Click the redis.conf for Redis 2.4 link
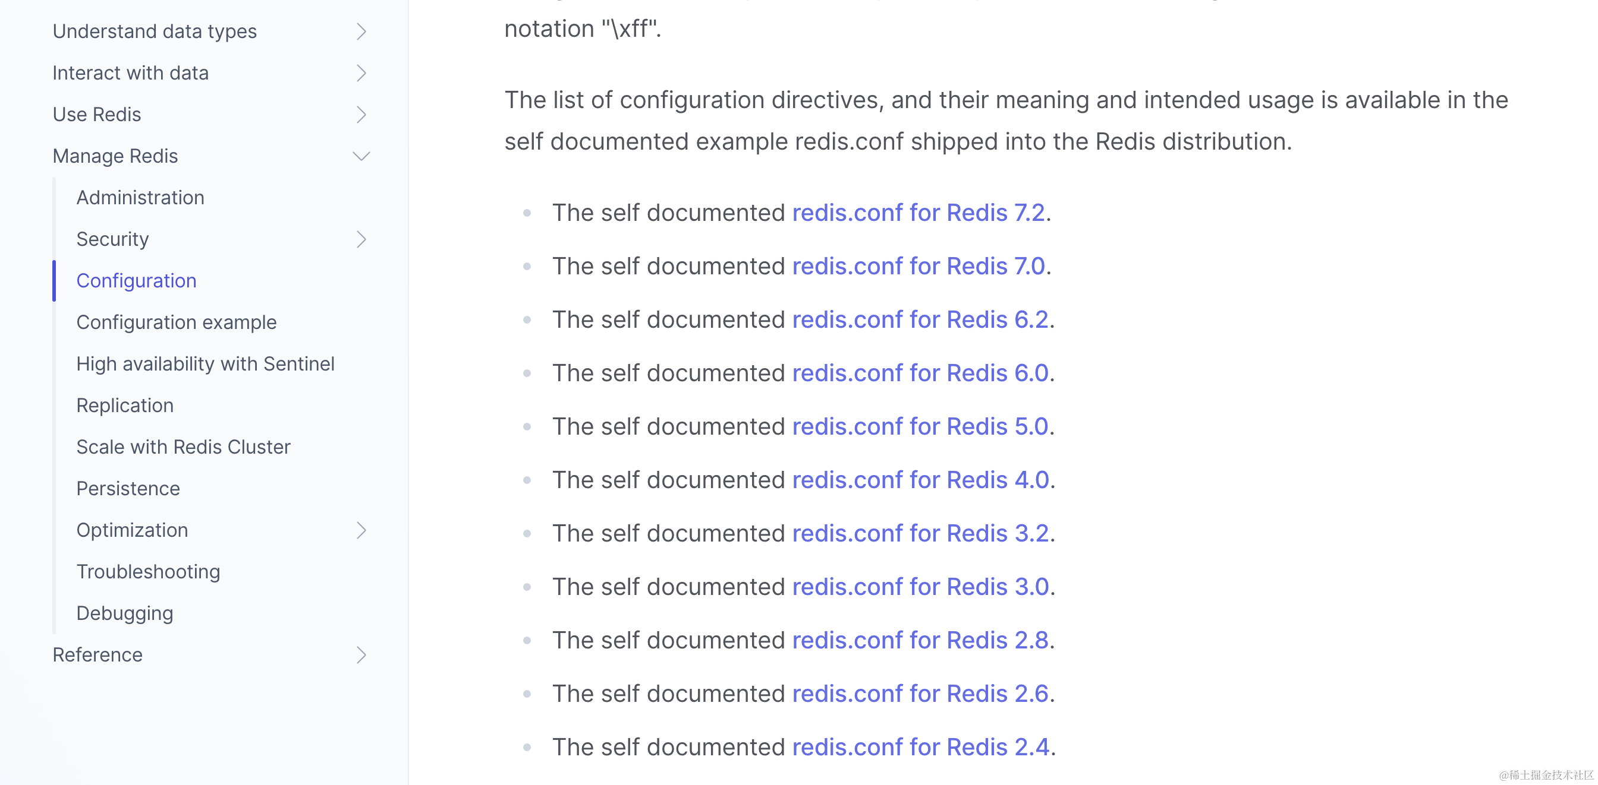 921,746
